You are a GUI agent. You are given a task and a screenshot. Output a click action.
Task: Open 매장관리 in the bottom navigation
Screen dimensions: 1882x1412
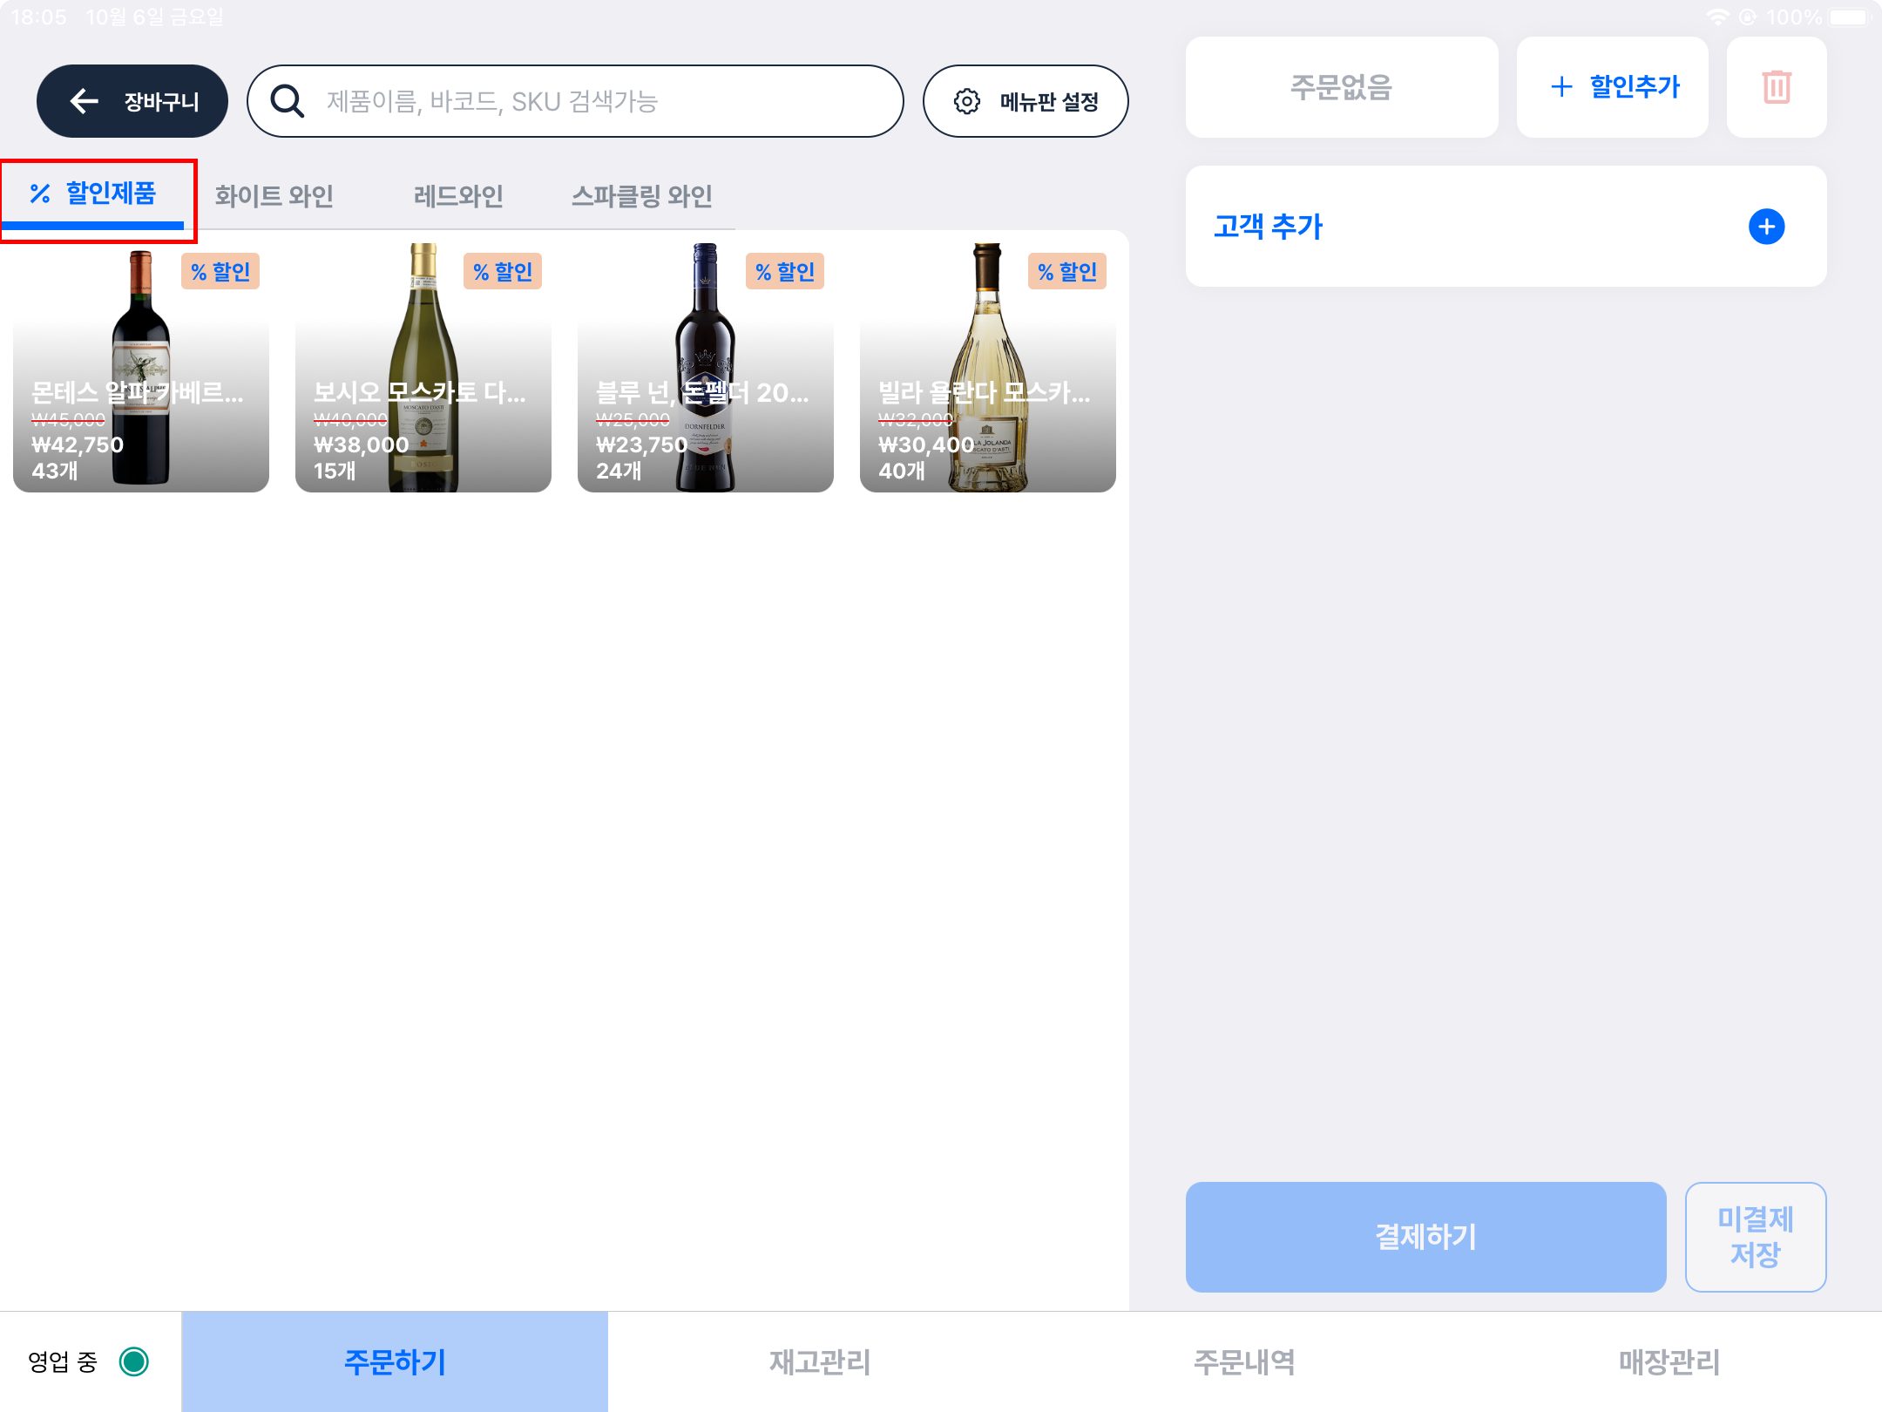1669,1361
